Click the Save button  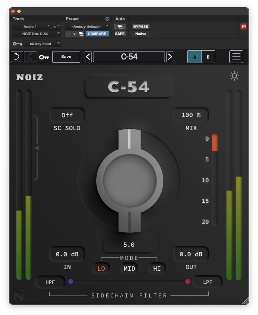tap(66, 57)
